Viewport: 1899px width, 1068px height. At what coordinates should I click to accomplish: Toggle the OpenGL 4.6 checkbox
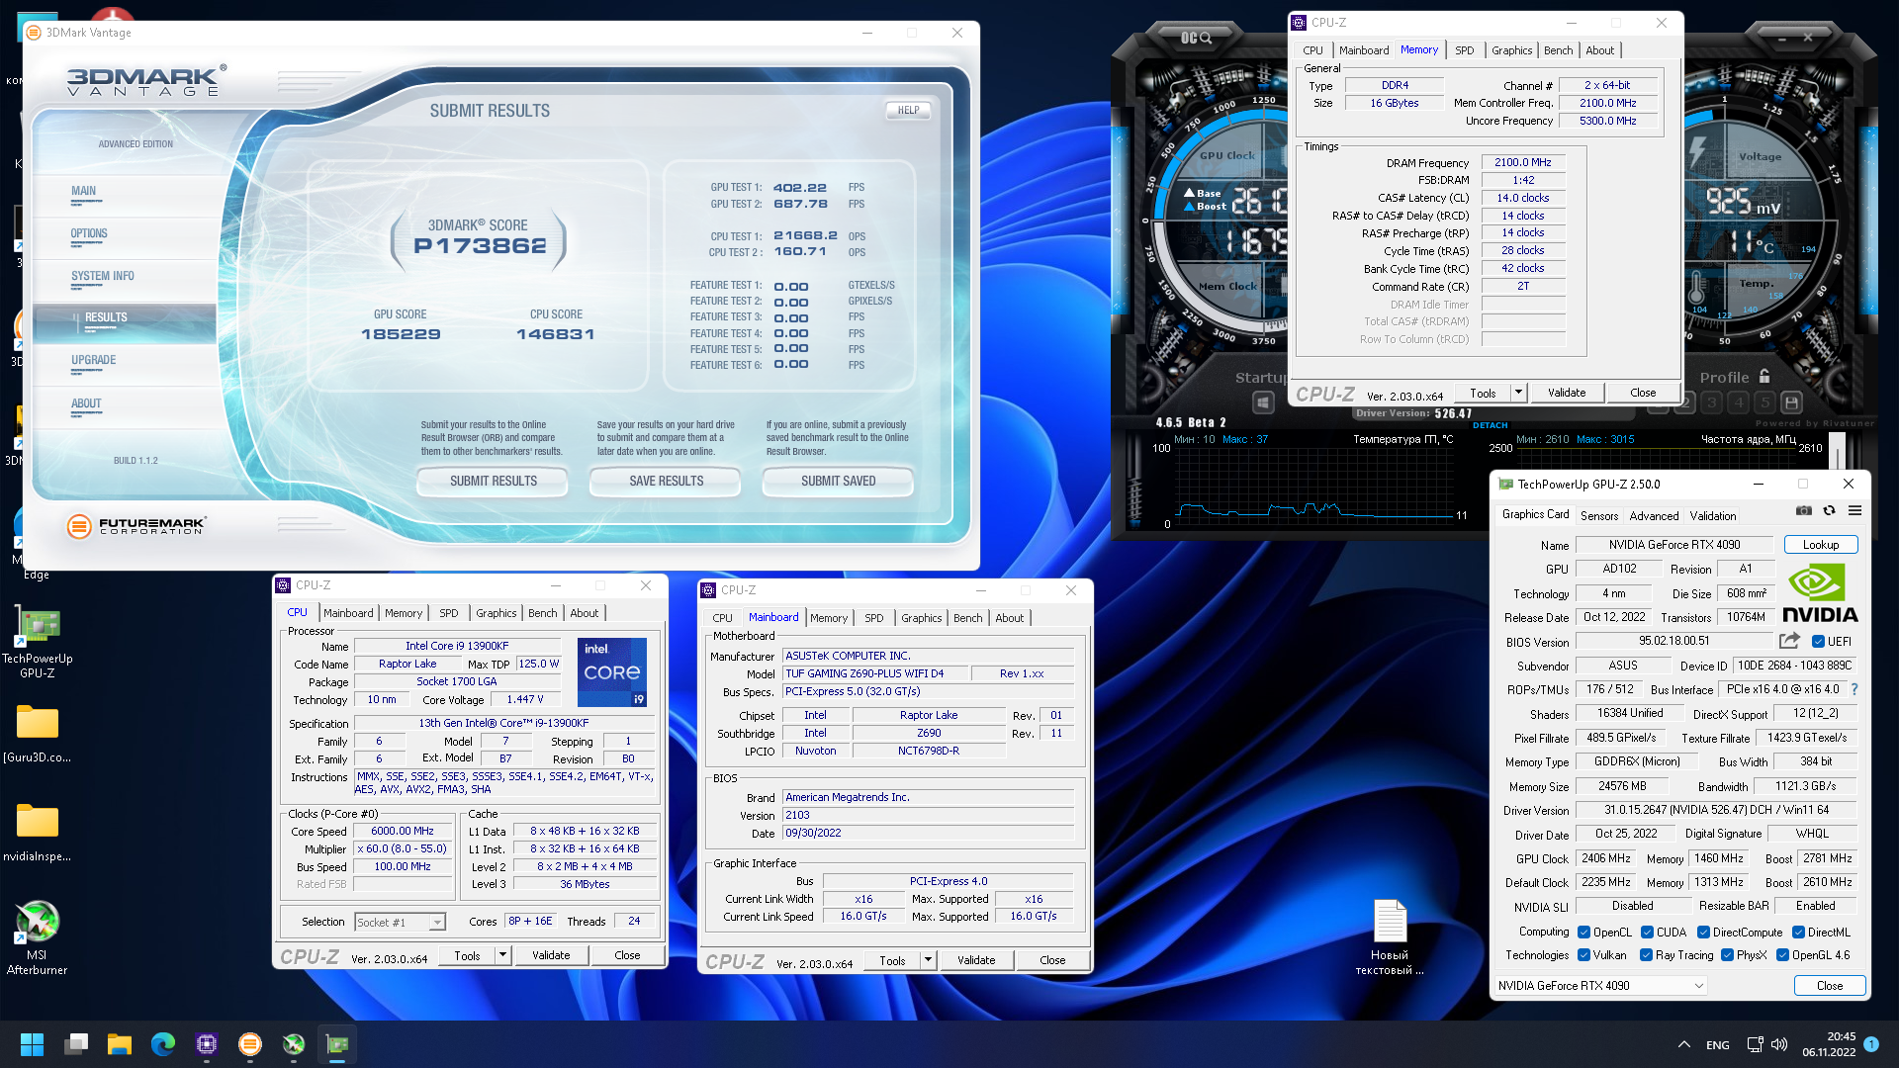1783,954
